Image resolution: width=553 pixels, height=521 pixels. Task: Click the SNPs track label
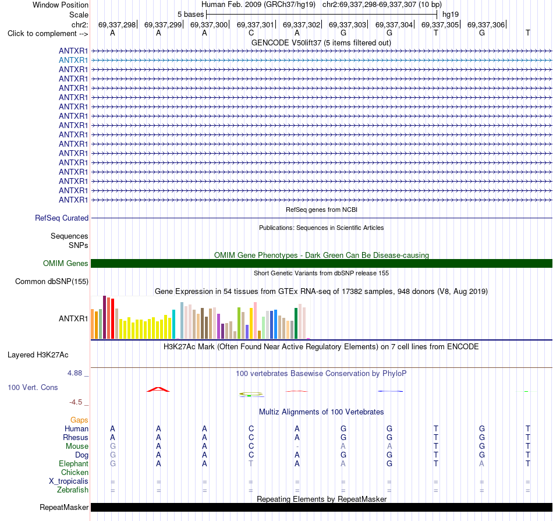point(79,245)
